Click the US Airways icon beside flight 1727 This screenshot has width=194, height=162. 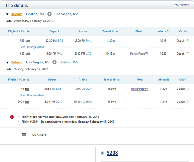click(x=28, y=41)
